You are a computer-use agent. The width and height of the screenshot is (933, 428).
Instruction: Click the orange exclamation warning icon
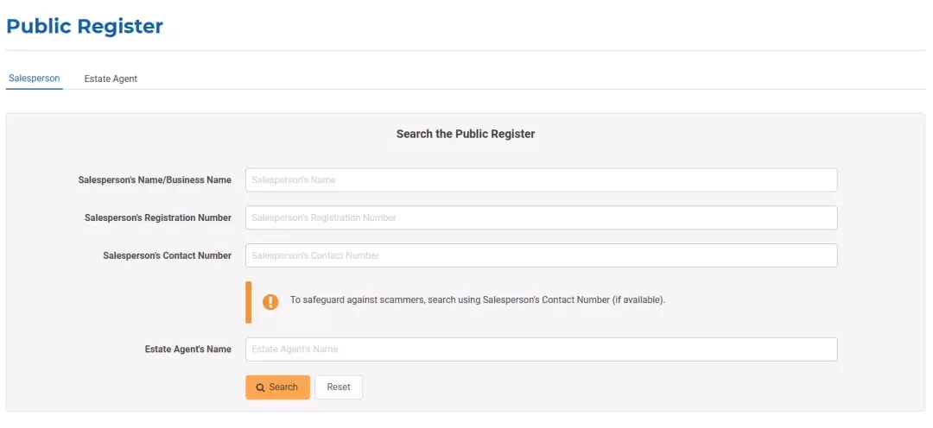coord(270,302)
